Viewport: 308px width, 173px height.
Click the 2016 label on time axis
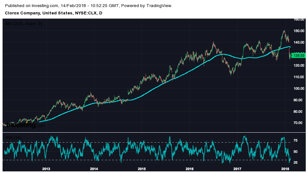tap(190, 169)
